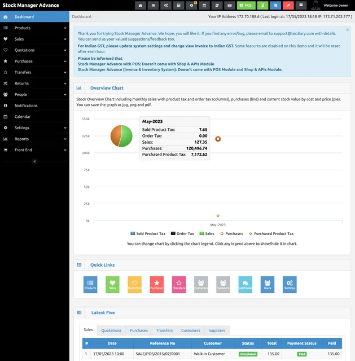Open the Settings quick link tile
Viewport: 355px width, 361px height.
290,284
